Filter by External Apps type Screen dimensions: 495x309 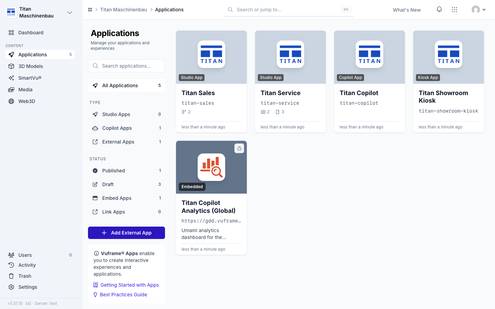coord(126,142)
